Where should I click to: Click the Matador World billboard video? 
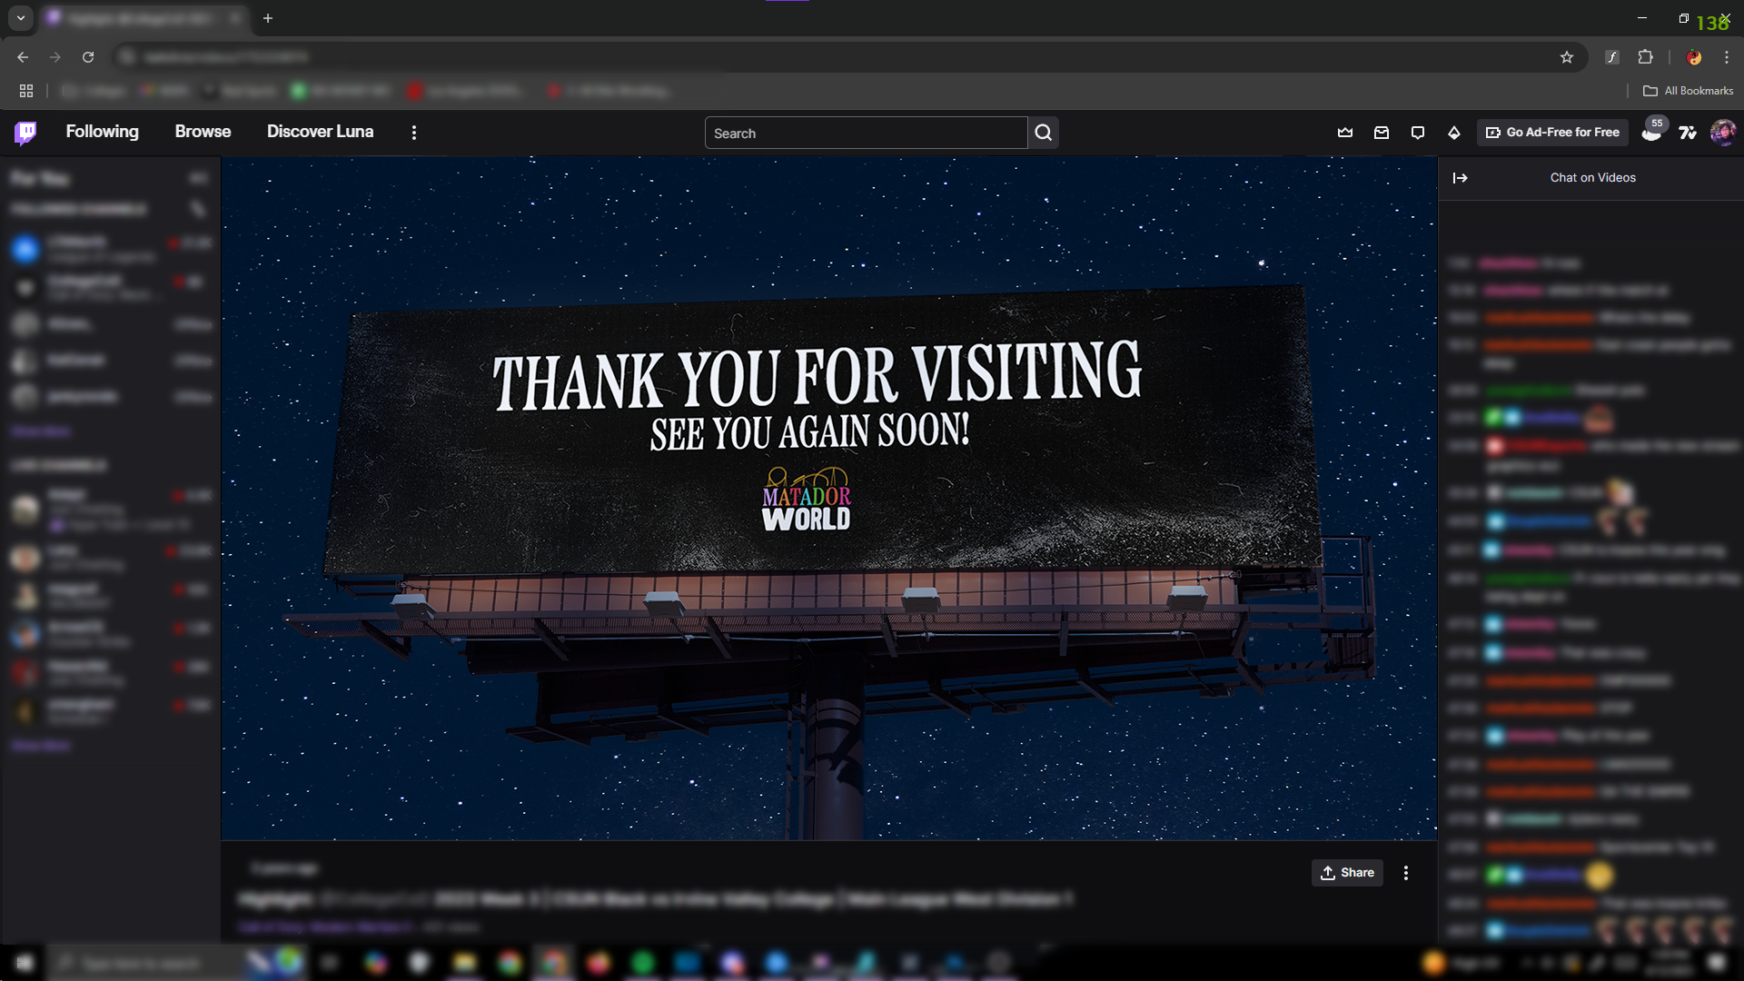tap(829, 498)
